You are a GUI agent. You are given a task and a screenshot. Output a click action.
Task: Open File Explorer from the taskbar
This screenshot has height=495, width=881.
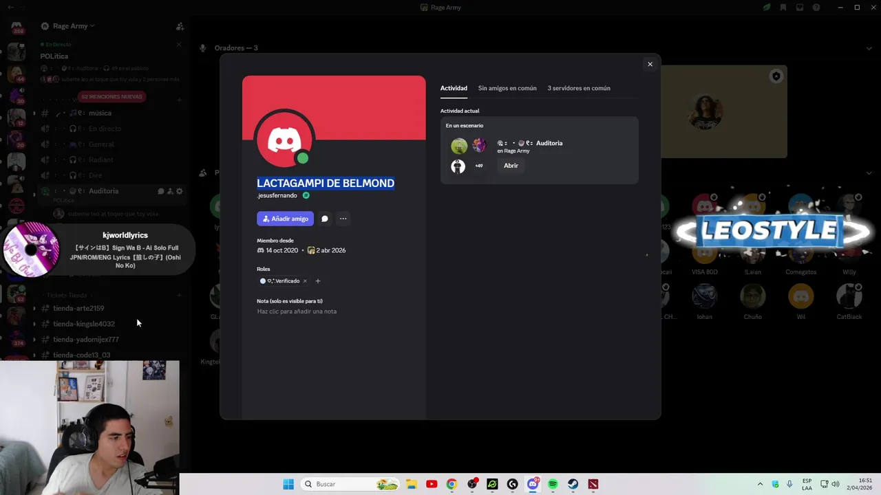412,484
